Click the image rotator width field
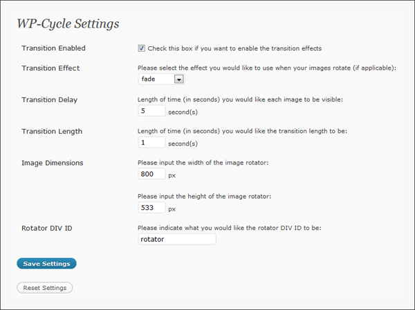This screenshot has height=310, width=415. (x=151, y=175)
